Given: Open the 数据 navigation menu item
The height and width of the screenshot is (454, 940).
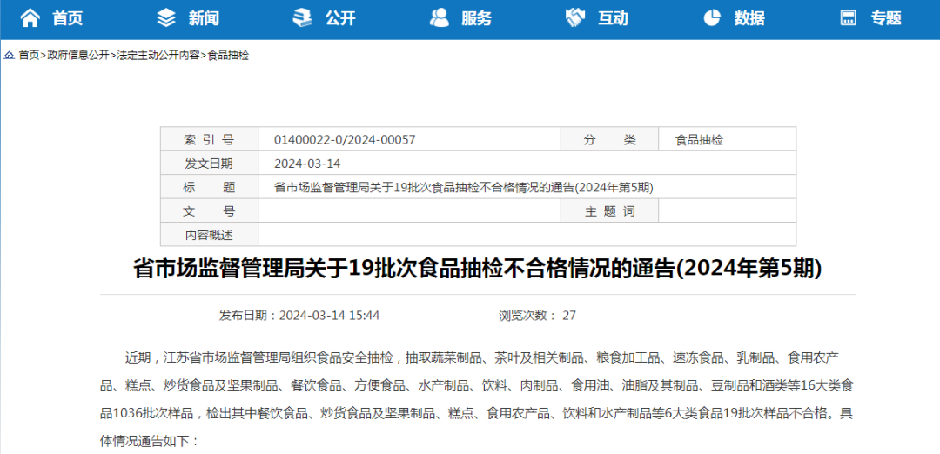Looking at the screenshot, I should click(x=749, y=18).
